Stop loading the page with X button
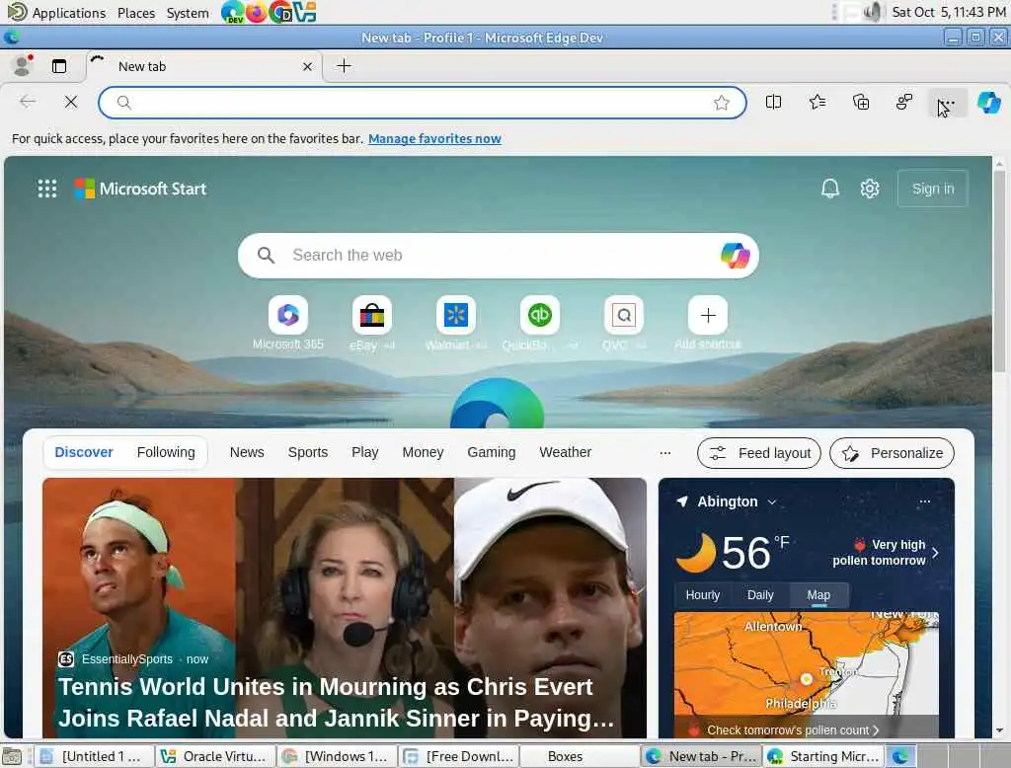 71,102
